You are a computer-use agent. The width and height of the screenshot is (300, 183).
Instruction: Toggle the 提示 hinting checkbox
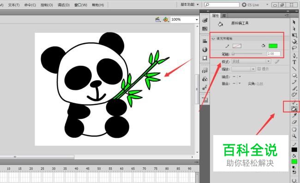point(259,69)
